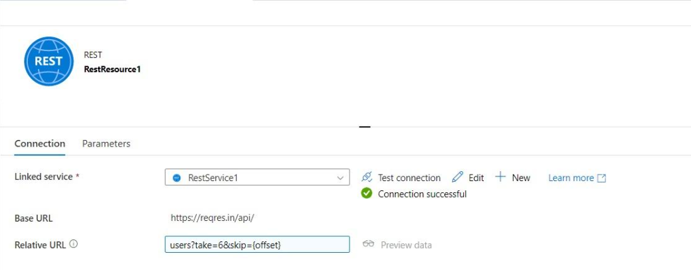Switch to the Parameters tab
This screenshot has width=691, height=270.
click(106, 143)
